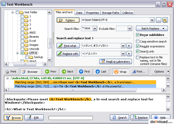Select the Excel folder in tree

32,41
